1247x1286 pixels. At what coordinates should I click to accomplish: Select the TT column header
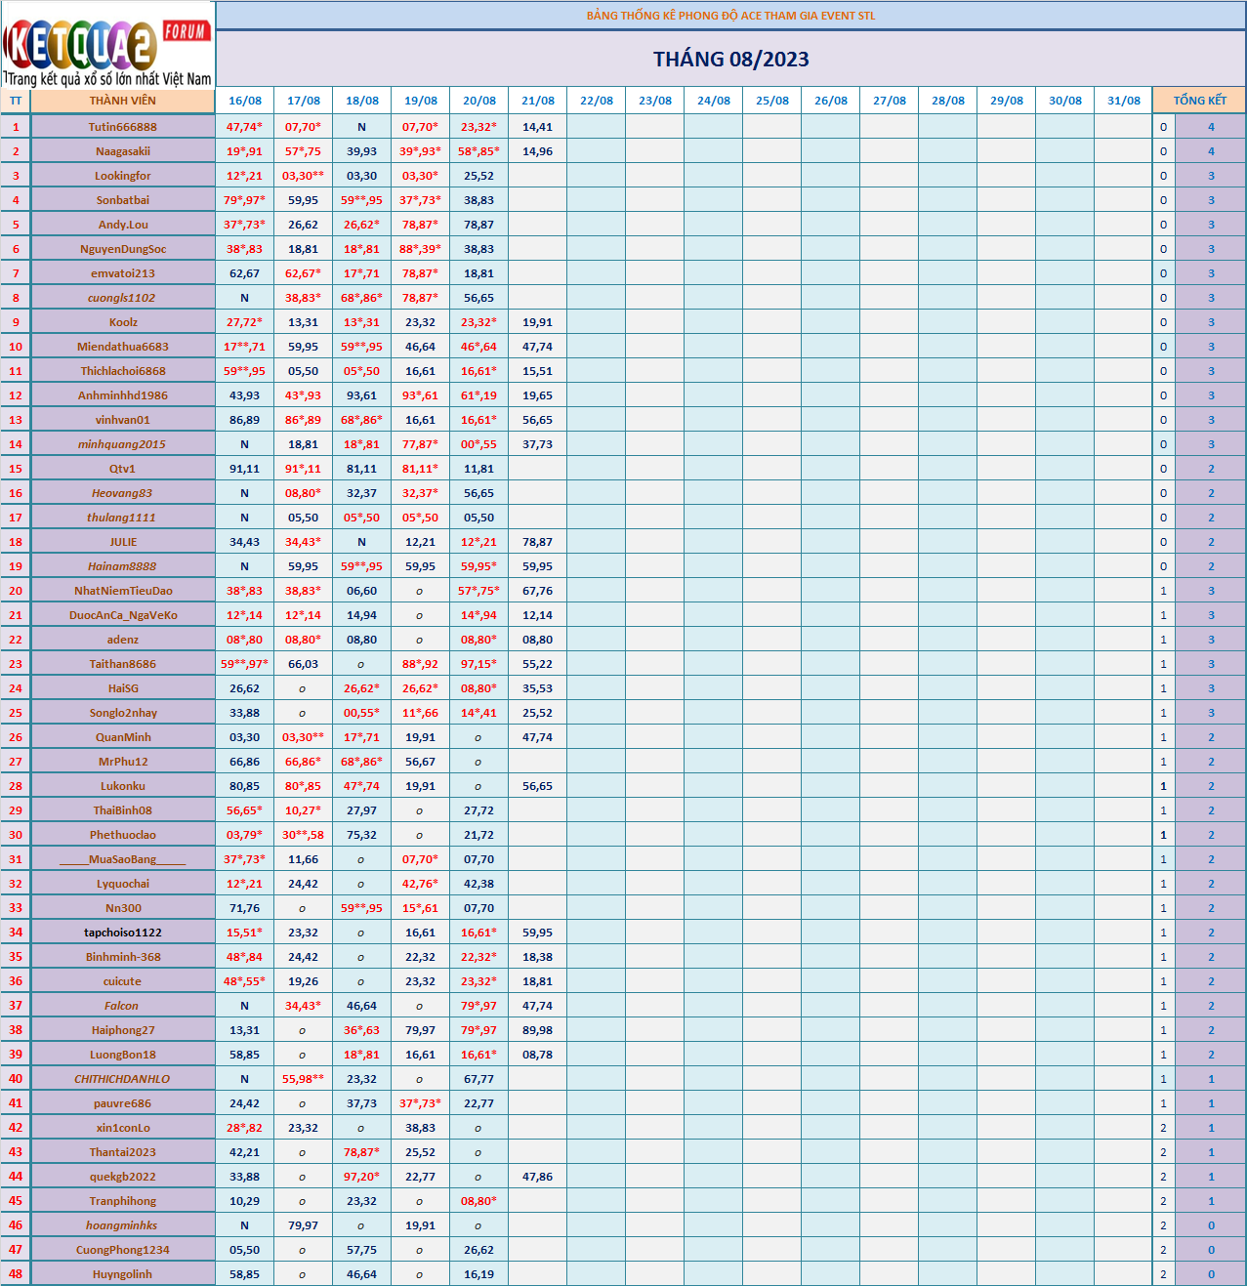16,101
